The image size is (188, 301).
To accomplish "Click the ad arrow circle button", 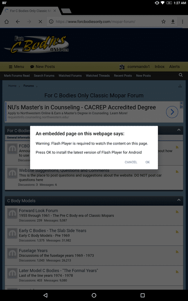I will (172, 112).
